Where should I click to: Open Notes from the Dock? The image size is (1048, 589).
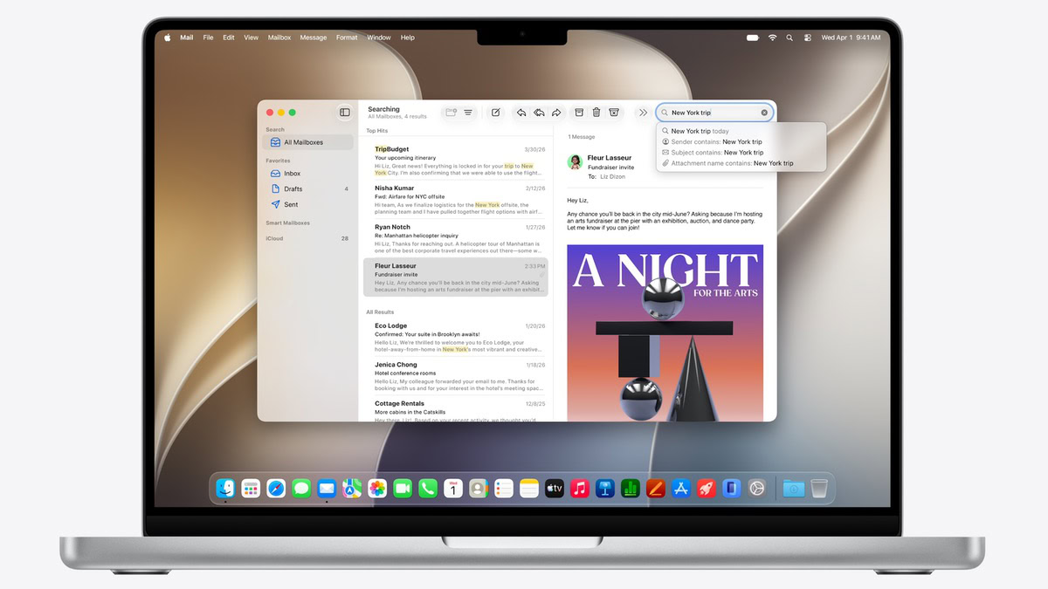[x=529, y=488]
